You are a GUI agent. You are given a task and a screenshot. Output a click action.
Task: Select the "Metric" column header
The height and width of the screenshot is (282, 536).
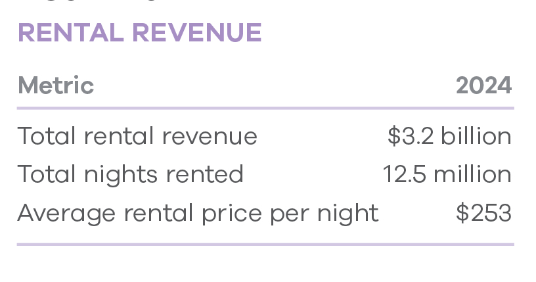click(x=56, y=85)
